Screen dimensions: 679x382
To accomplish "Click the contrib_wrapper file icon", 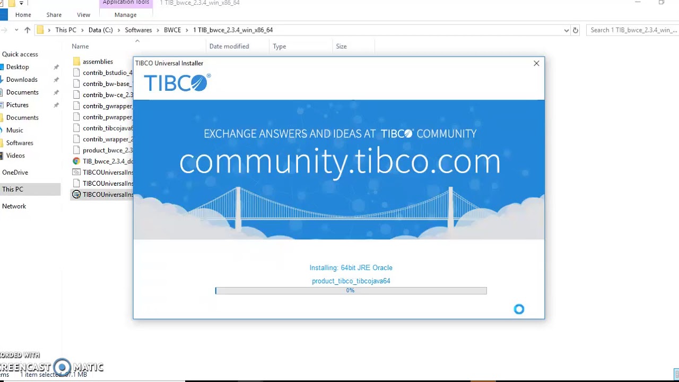I will pos(76,140).
